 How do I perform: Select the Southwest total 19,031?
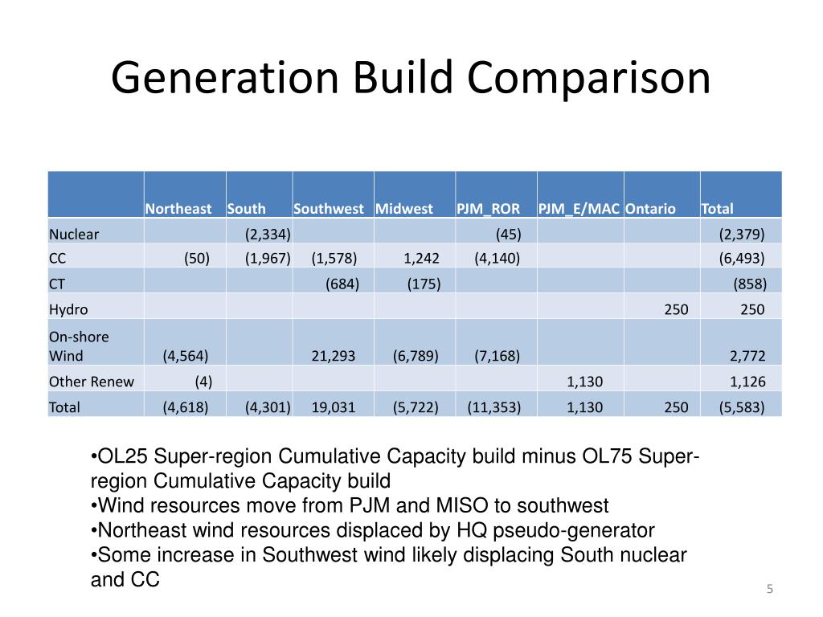point(334,407)
